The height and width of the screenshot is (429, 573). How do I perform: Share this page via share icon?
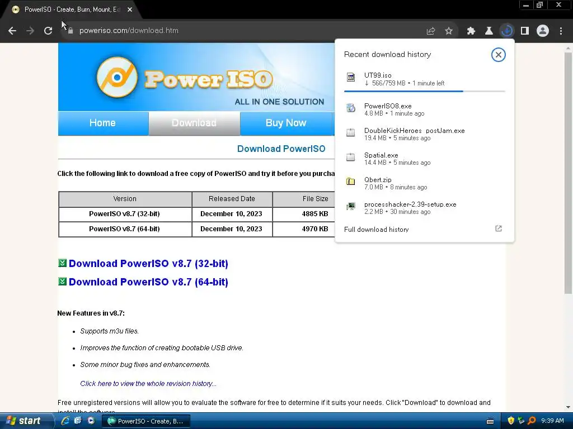click(431, 31)
